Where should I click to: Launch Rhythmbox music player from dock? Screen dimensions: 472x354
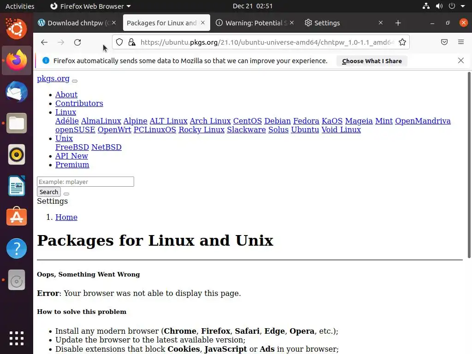[x=17, y=155]
